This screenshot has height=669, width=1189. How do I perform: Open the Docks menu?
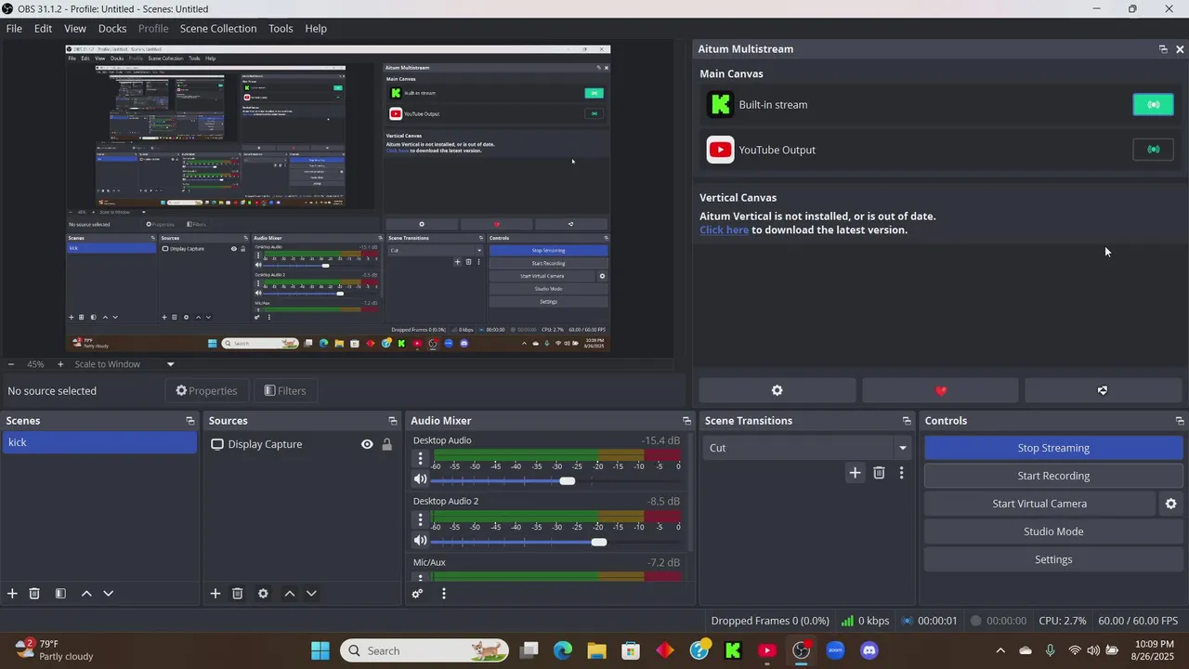(112, 28)
